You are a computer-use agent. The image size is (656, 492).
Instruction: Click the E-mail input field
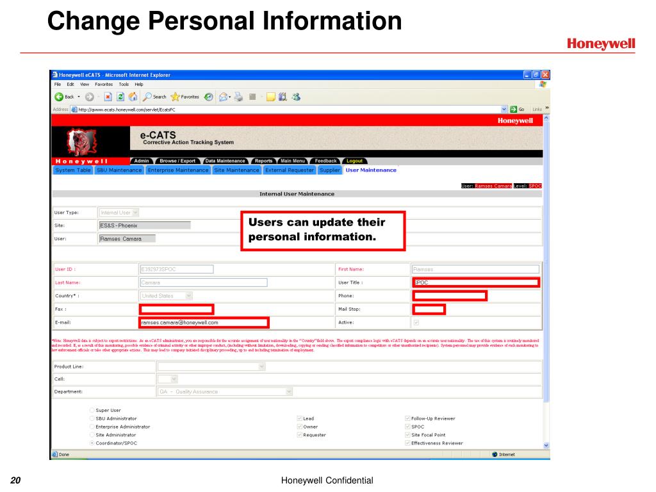[x=204, y=323]
